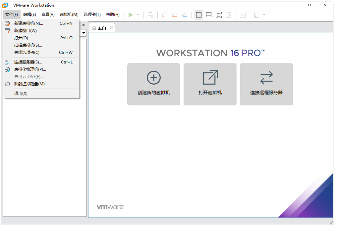Close the 主页 tab

pos(111,28)
